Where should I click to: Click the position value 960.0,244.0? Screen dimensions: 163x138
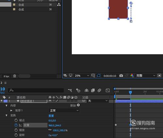point(55,126)
